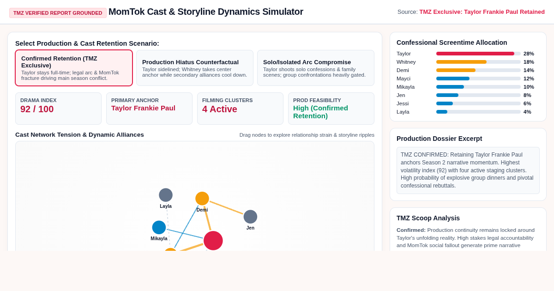Choose the Production Hiatus Counterfactual scenario
The image size is (554, 291).
[195, 68]
